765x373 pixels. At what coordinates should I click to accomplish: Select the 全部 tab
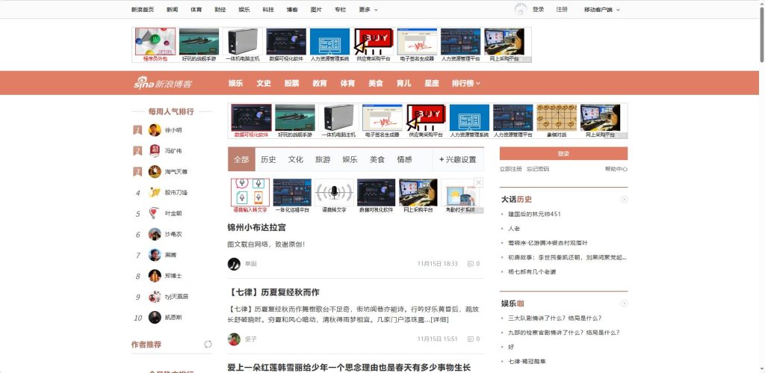pos(241,160)
